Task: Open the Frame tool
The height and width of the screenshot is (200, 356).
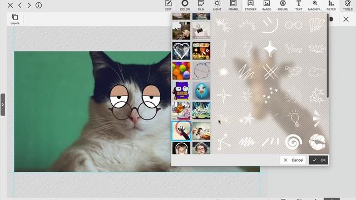Action: (233, 6)
